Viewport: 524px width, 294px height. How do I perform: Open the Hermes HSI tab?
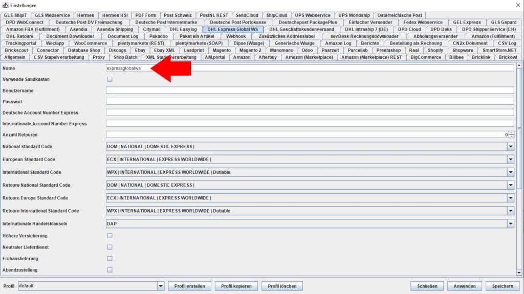115,15
